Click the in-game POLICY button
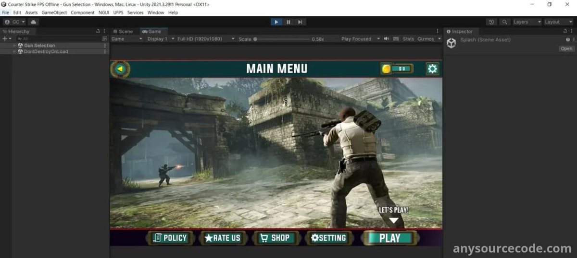The height and width of the screenshot is (258, 577). [170, 237]
